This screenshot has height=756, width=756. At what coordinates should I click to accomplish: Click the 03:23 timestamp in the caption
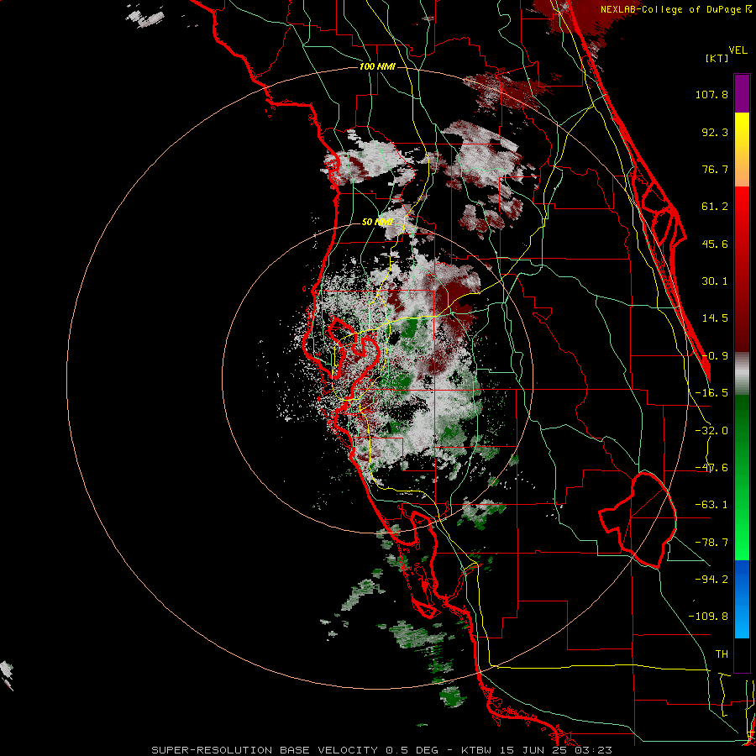(x=594, y=750)
